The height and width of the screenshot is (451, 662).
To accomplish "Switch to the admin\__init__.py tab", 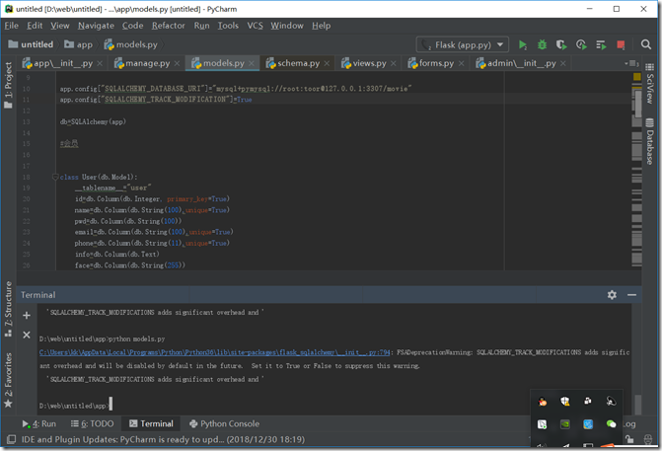I will pos(521,63).
